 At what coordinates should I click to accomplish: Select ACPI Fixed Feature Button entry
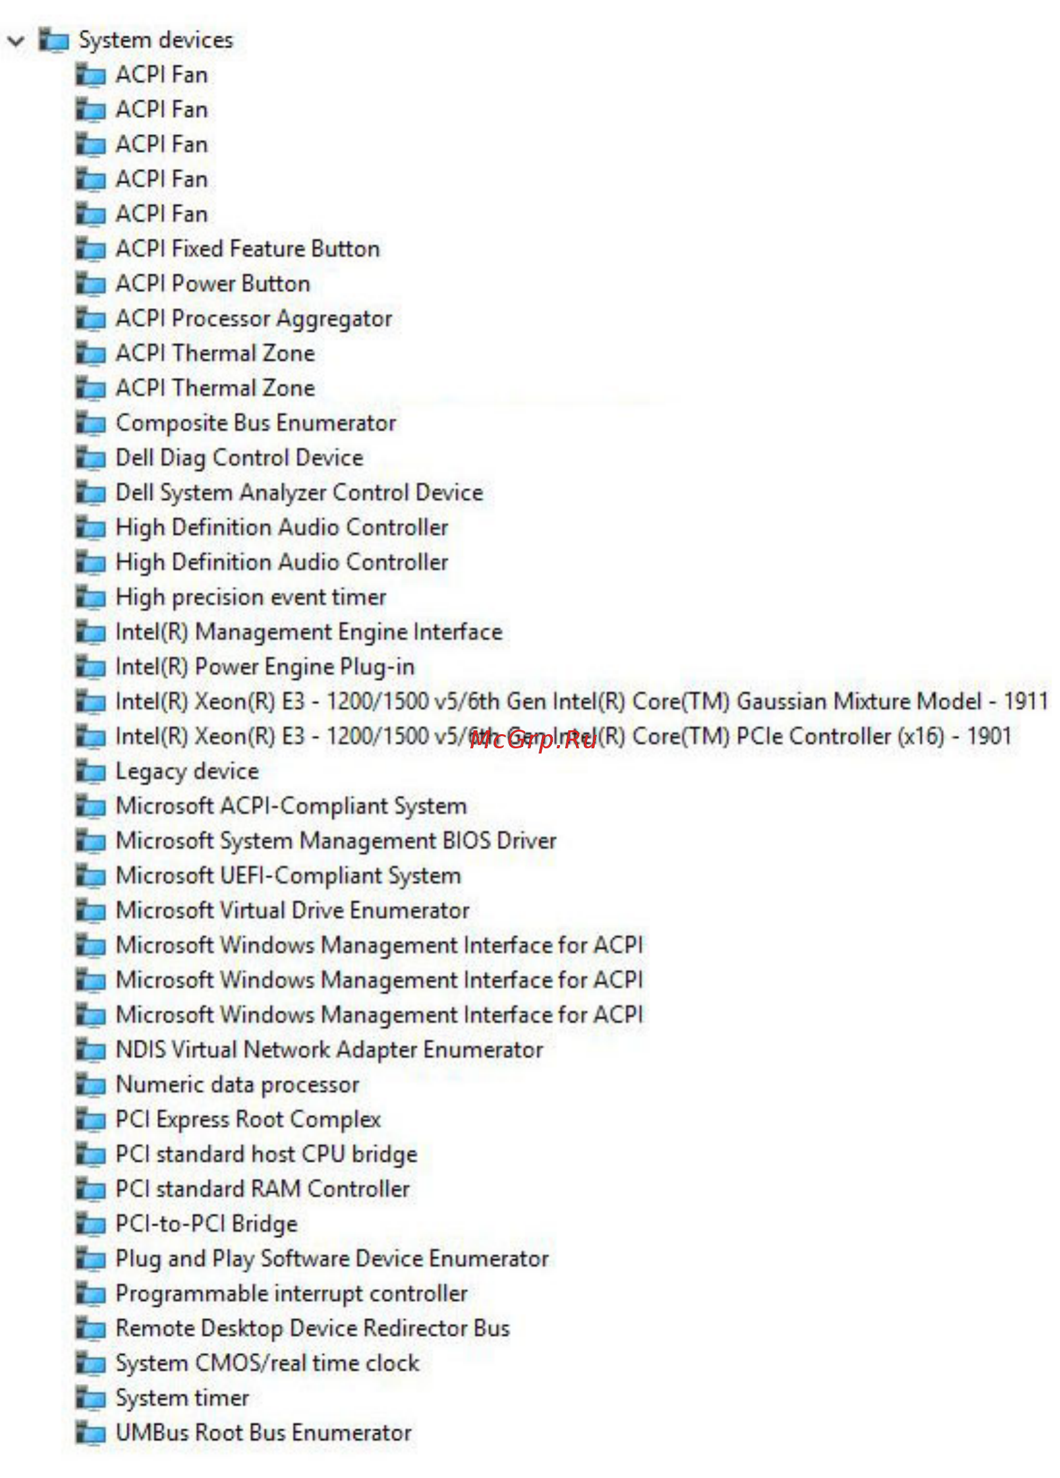(x=247, y=248)
